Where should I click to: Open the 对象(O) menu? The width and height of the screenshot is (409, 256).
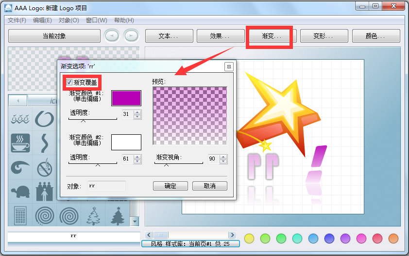tap(68, 20)
